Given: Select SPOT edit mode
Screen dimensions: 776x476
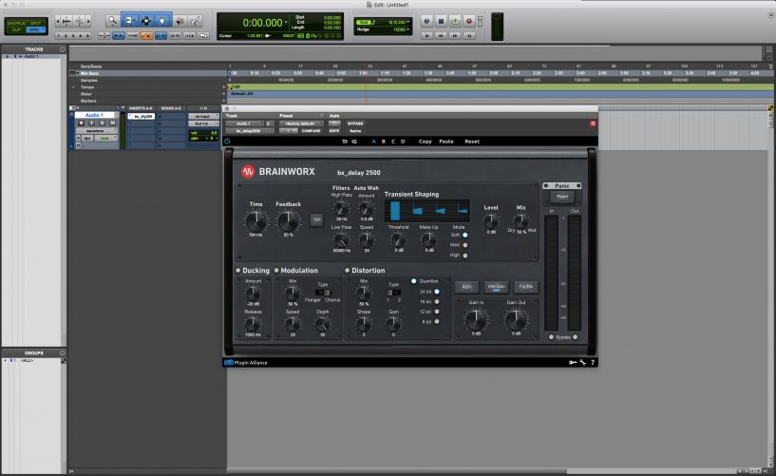Looking at the screenshot, I should tap(36, 23).
